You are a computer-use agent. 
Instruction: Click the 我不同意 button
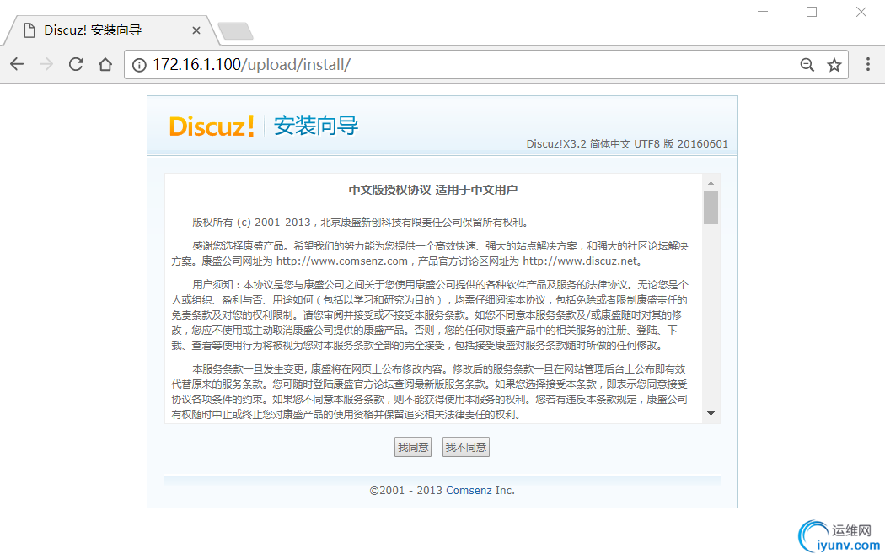tap(465, 447)
